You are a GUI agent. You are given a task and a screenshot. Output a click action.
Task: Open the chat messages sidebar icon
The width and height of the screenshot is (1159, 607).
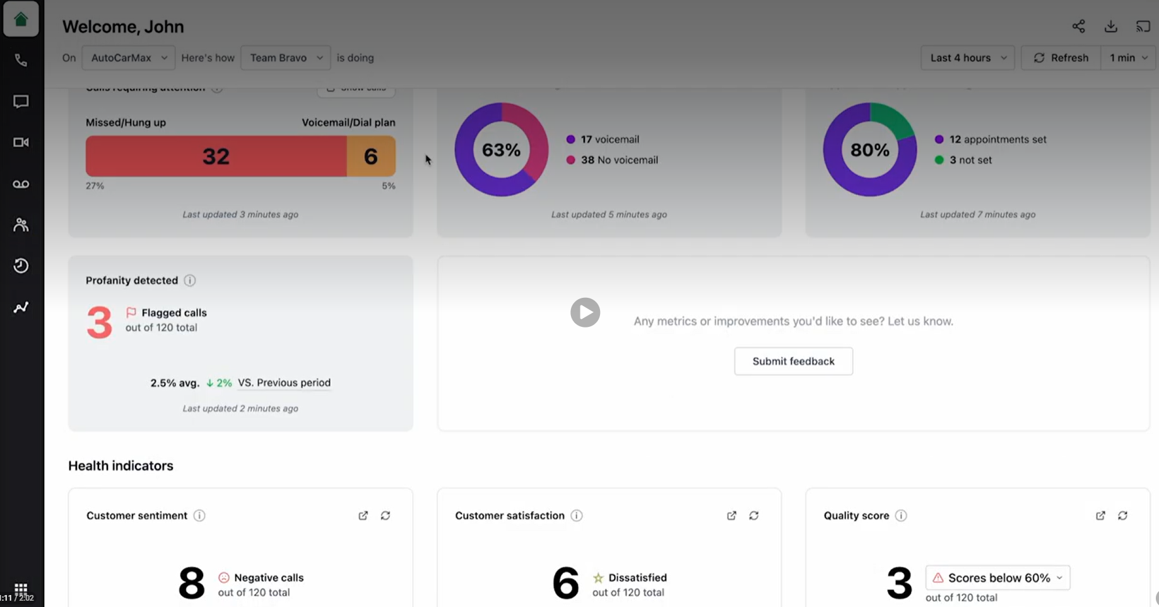point(21,102)
